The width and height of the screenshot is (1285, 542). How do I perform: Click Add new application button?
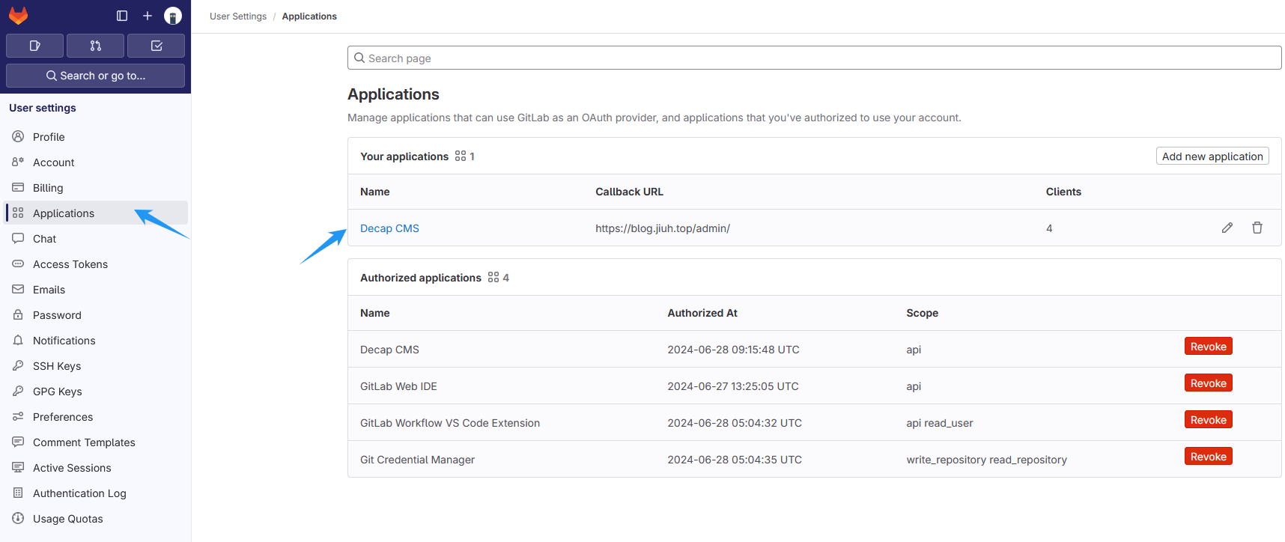pyautogui.click(x=1212, y=156)
